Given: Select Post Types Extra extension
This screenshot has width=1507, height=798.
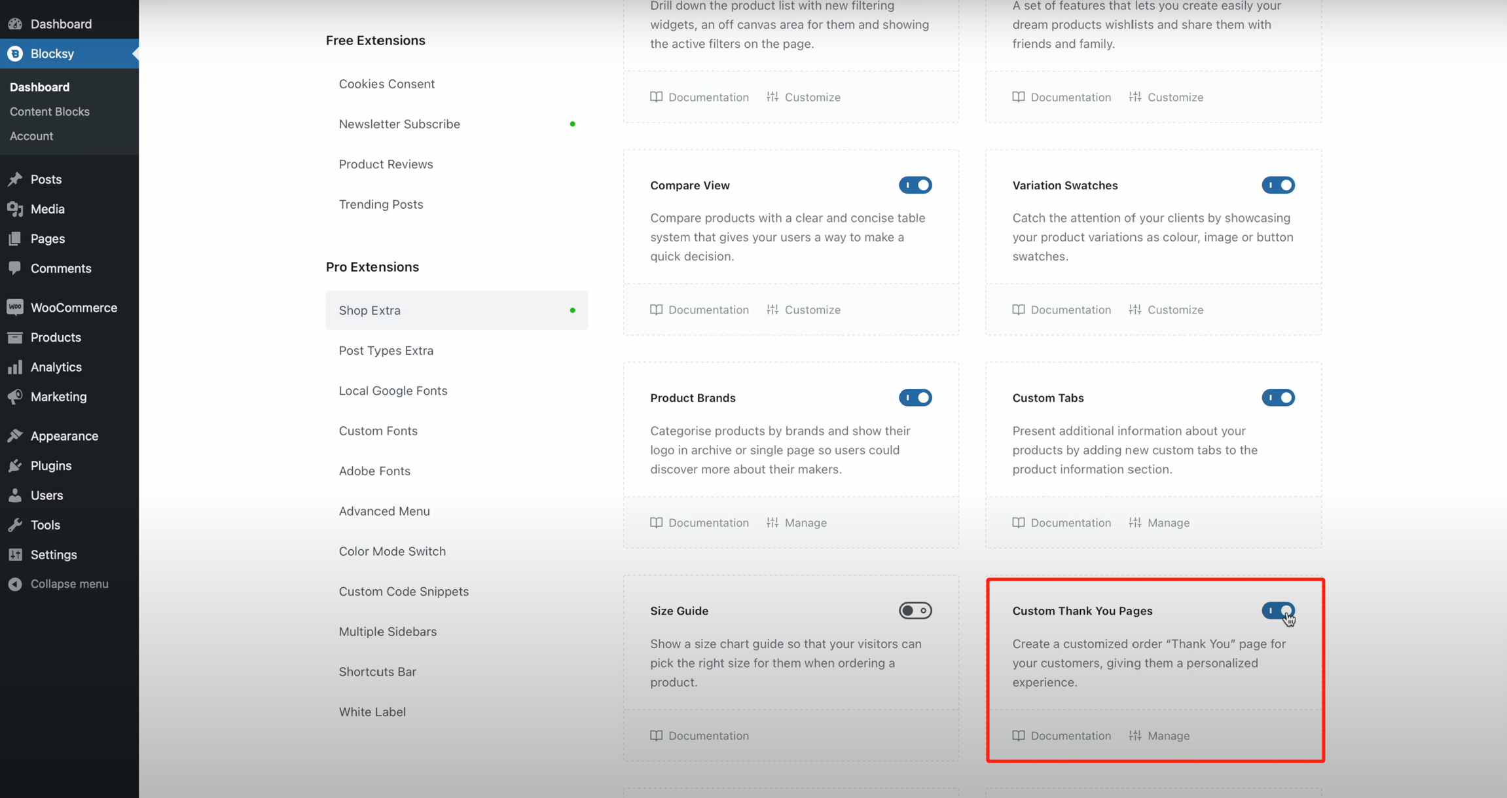Looking at the screenshot, I should 386,350.
